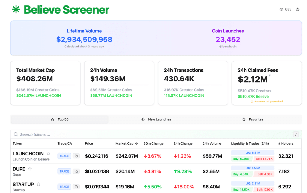The height and width of the screenshot is (193, 307).
Task: Click $89.59M Creator Coins text
Action: pos(111,90)
